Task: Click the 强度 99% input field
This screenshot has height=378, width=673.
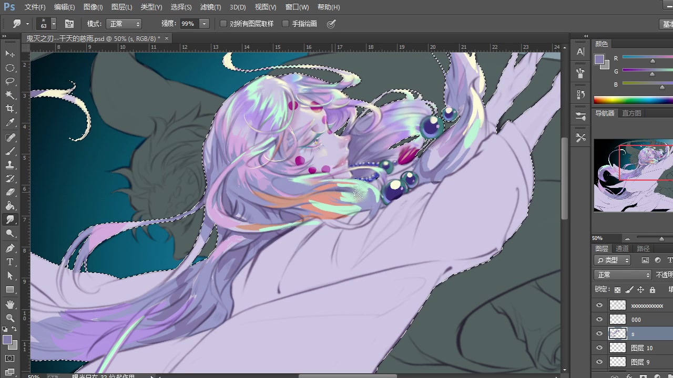Action: (x=189, y=24)
